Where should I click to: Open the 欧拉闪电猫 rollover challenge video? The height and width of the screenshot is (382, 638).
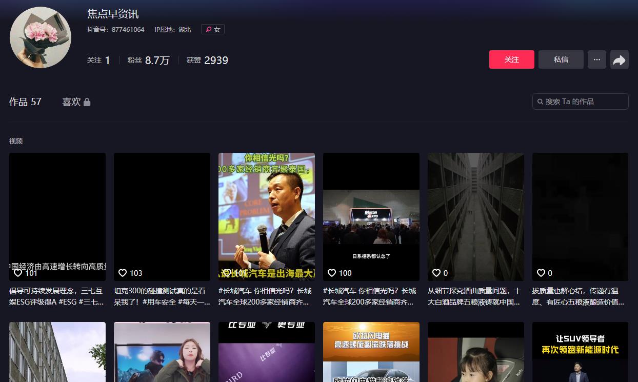371,352
